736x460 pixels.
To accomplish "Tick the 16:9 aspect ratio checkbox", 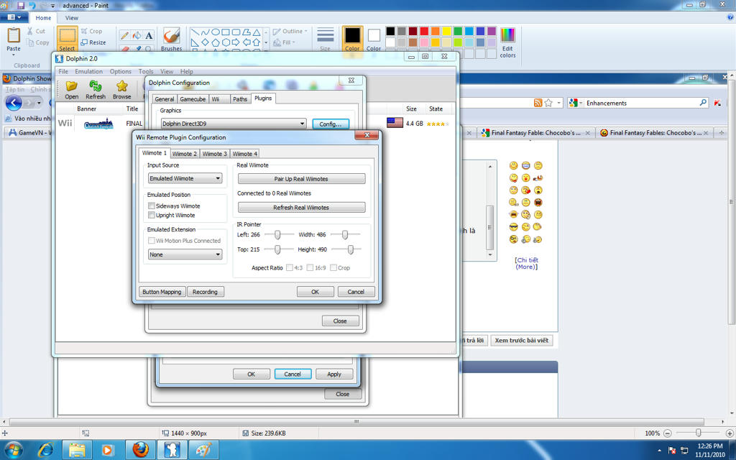I will 310,267.
